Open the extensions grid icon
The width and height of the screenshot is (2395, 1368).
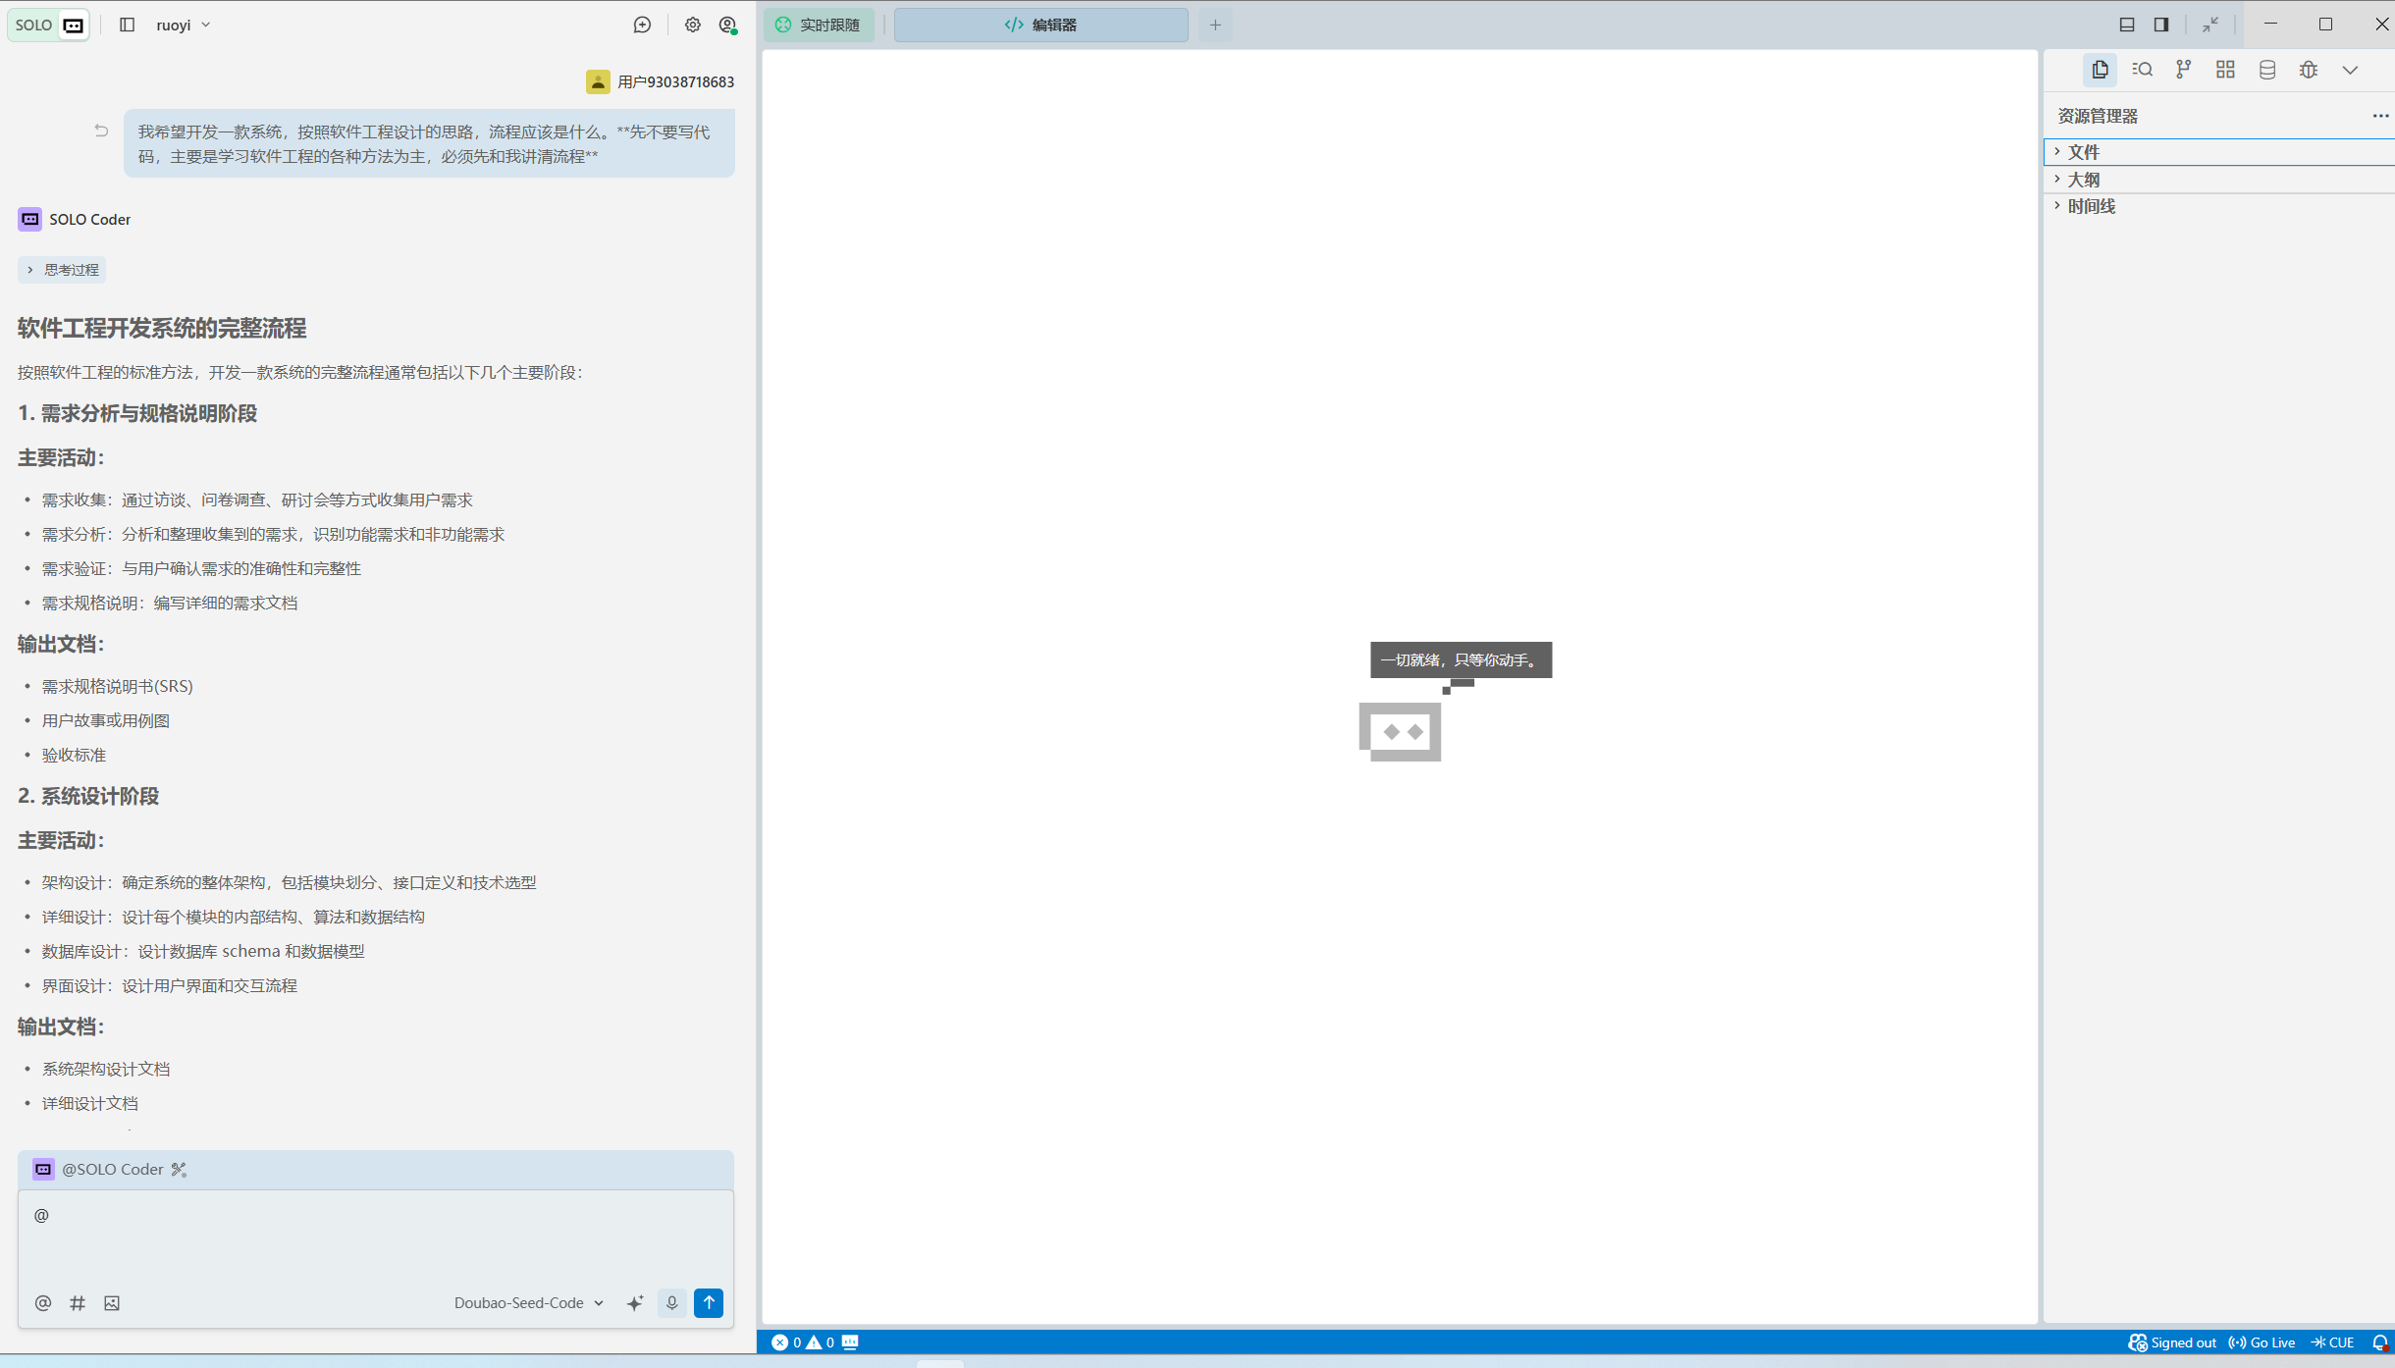(2225, 70)
